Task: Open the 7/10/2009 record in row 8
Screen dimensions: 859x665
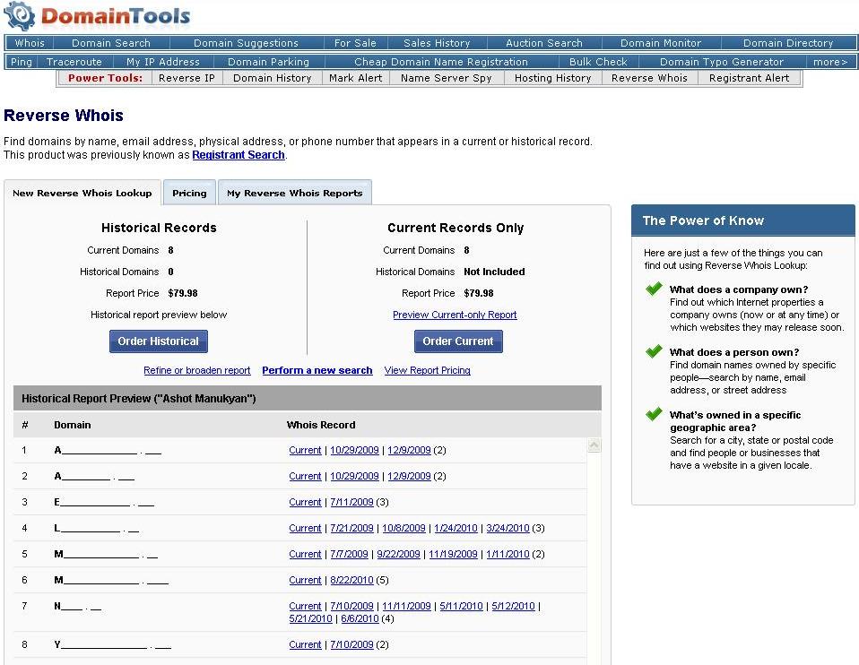Action: click(351, 645)
